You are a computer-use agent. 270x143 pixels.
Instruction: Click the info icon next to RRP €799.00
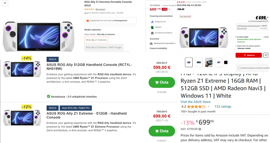pos(200,129)
